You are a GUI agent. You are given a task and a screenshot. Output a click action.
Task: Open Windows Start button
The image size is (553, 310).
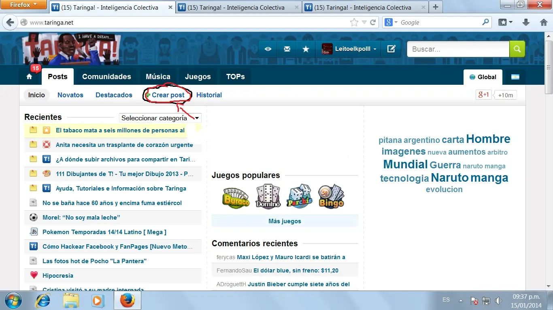tap(14, 301)
